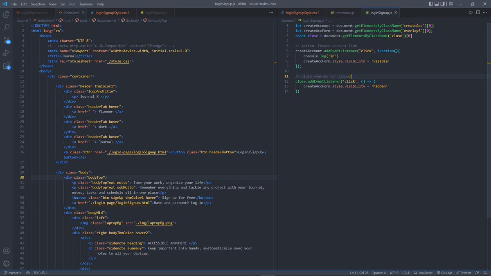Click '// Close overlay for Signup' comment
Image resolution: width=491 pixels, height=276 pixels.
[323, 76]
